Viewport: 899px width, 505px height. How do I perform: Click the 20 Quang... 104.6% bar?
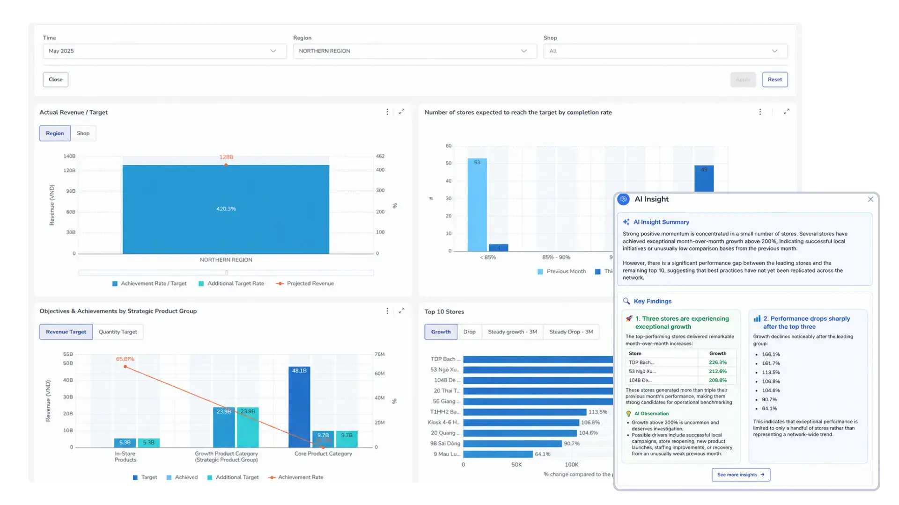coord(520,433)
